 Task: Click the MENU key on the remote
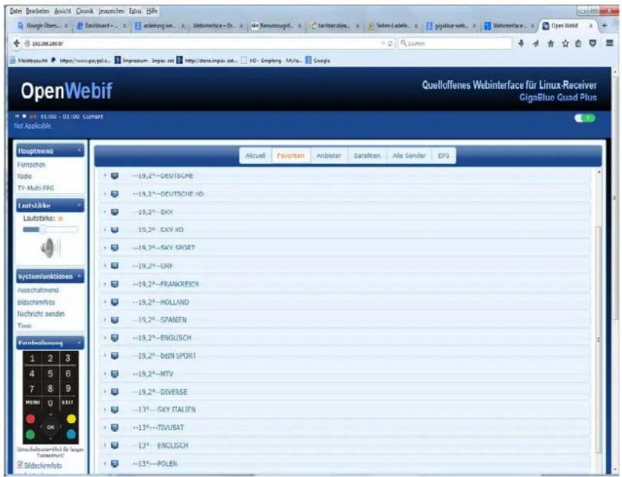[32, 402]
